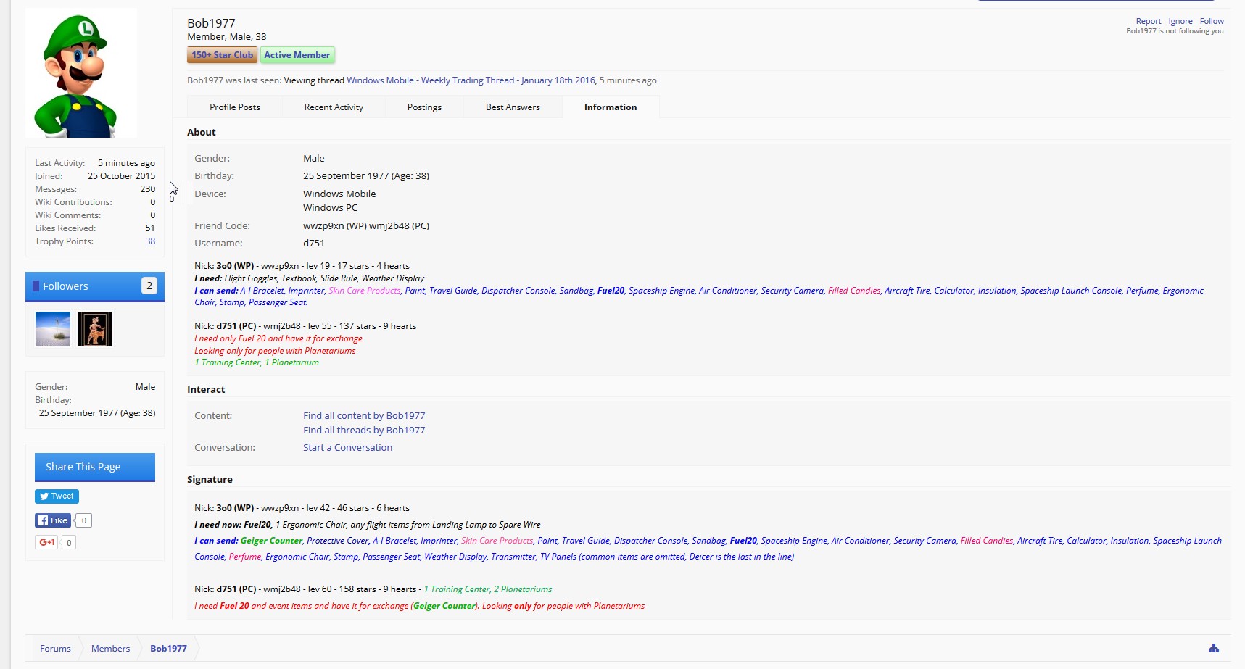Click Find all threads by Bob1977
This screenshot has width=1245, height=669.
[364, 430]
